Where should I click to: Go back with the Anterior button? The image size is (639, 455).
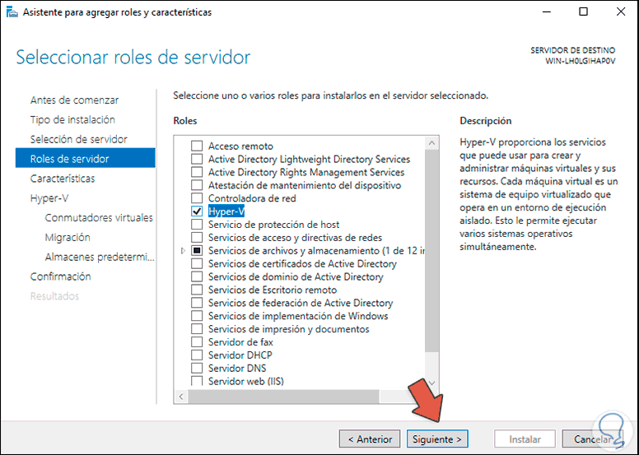370,439
